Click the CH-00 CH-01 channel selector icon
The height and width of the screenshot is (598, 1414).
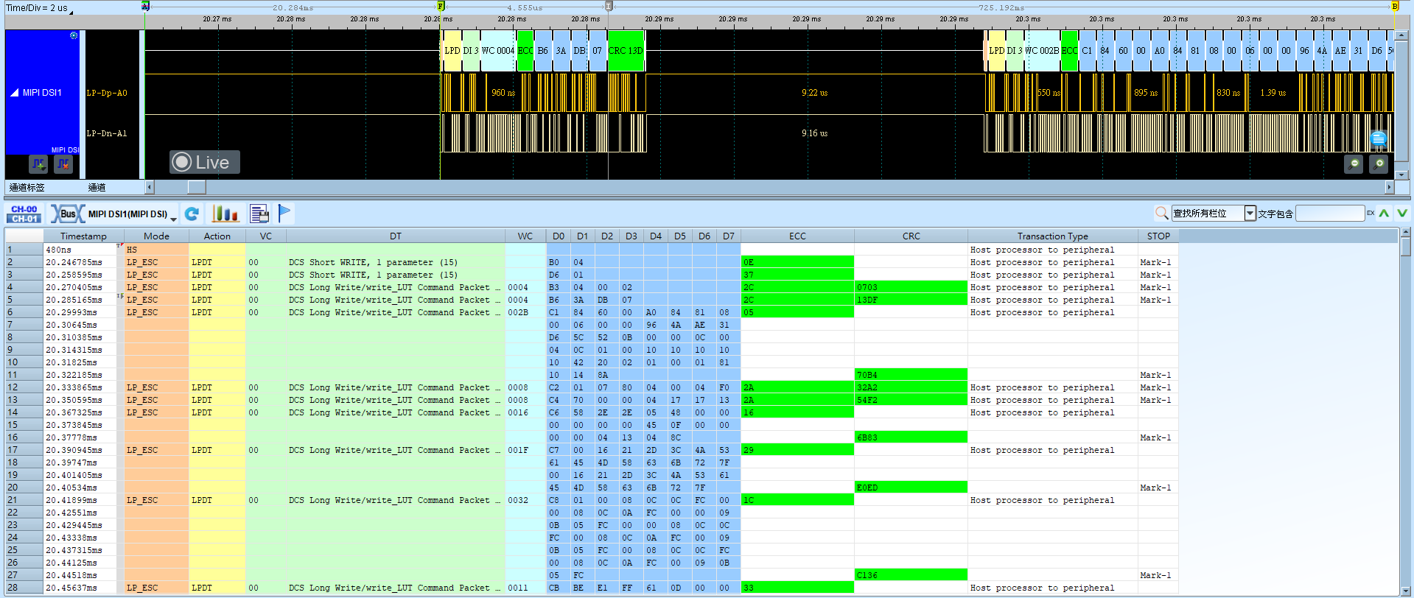point(24,214)
